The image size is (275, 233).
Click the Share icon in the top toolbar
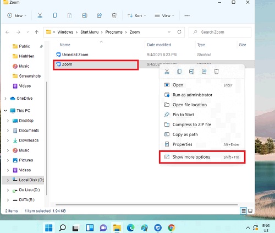[x=100, y=15]
